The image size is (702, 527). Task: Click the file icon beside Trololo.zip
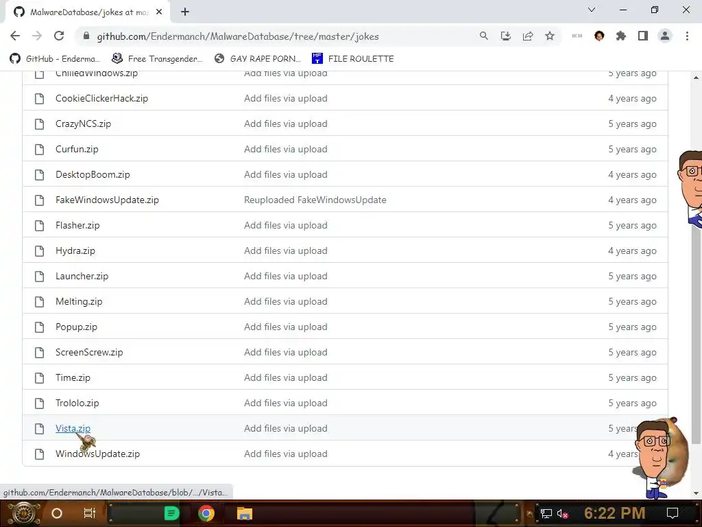coord(39,403)
